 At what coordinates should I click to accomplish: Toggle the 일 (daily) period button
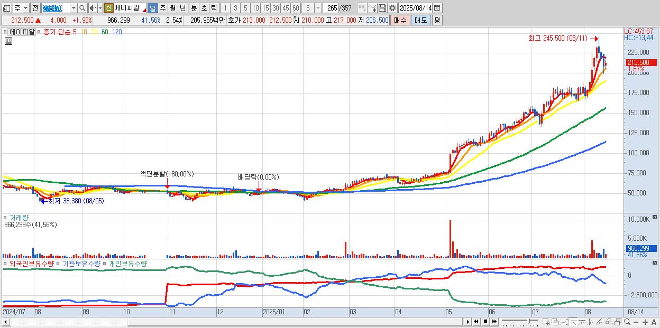click(152, 8)
